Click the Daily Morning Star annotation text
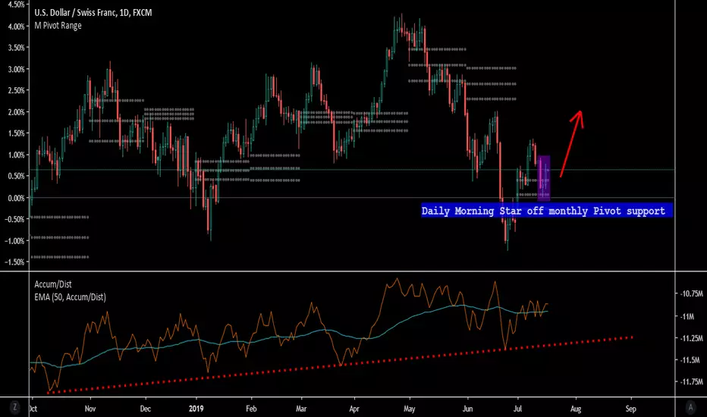The width and height of the screenshot is (707, 417). 543,211
